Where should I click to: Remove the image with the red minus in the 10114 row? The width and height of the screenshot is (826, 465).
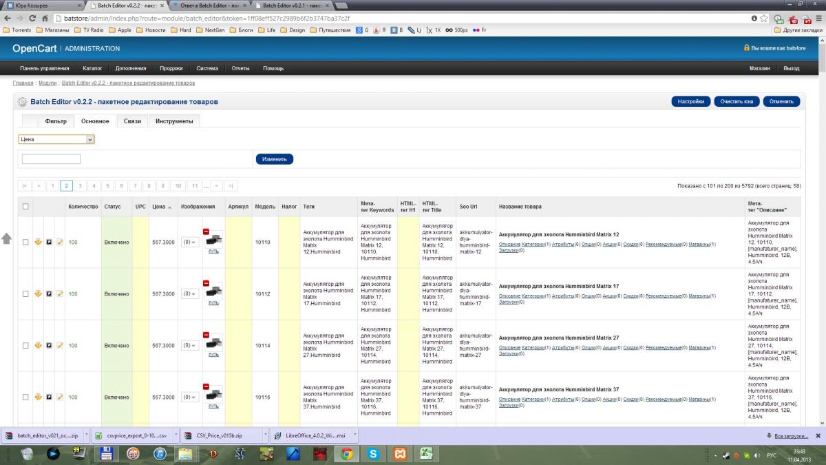point(206,335)
